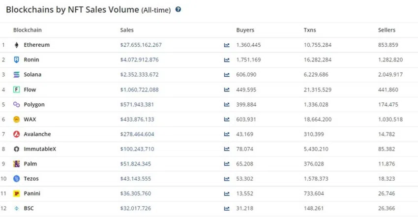This screenshot has width=418, height=217.
Task: Open Tezos chart icon
Action: point(227,179)
